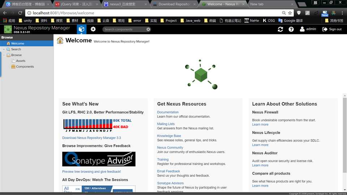The height and width of the screenshot is (195, 347).
Task: Click the vertical scrollbar of welcome page
Action: [x=344, y=135]
